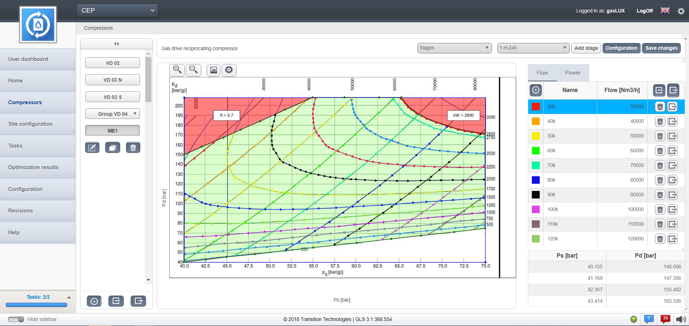Edit the selected compressor ME1
This screenshot has width=689, height=326.
(92, 148)
